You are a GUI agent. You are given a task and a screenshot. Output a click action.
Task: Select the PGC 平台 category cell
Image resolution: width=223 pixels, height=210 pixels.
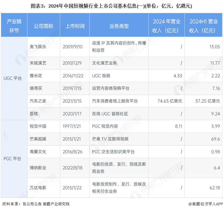[x=14, y=159]
